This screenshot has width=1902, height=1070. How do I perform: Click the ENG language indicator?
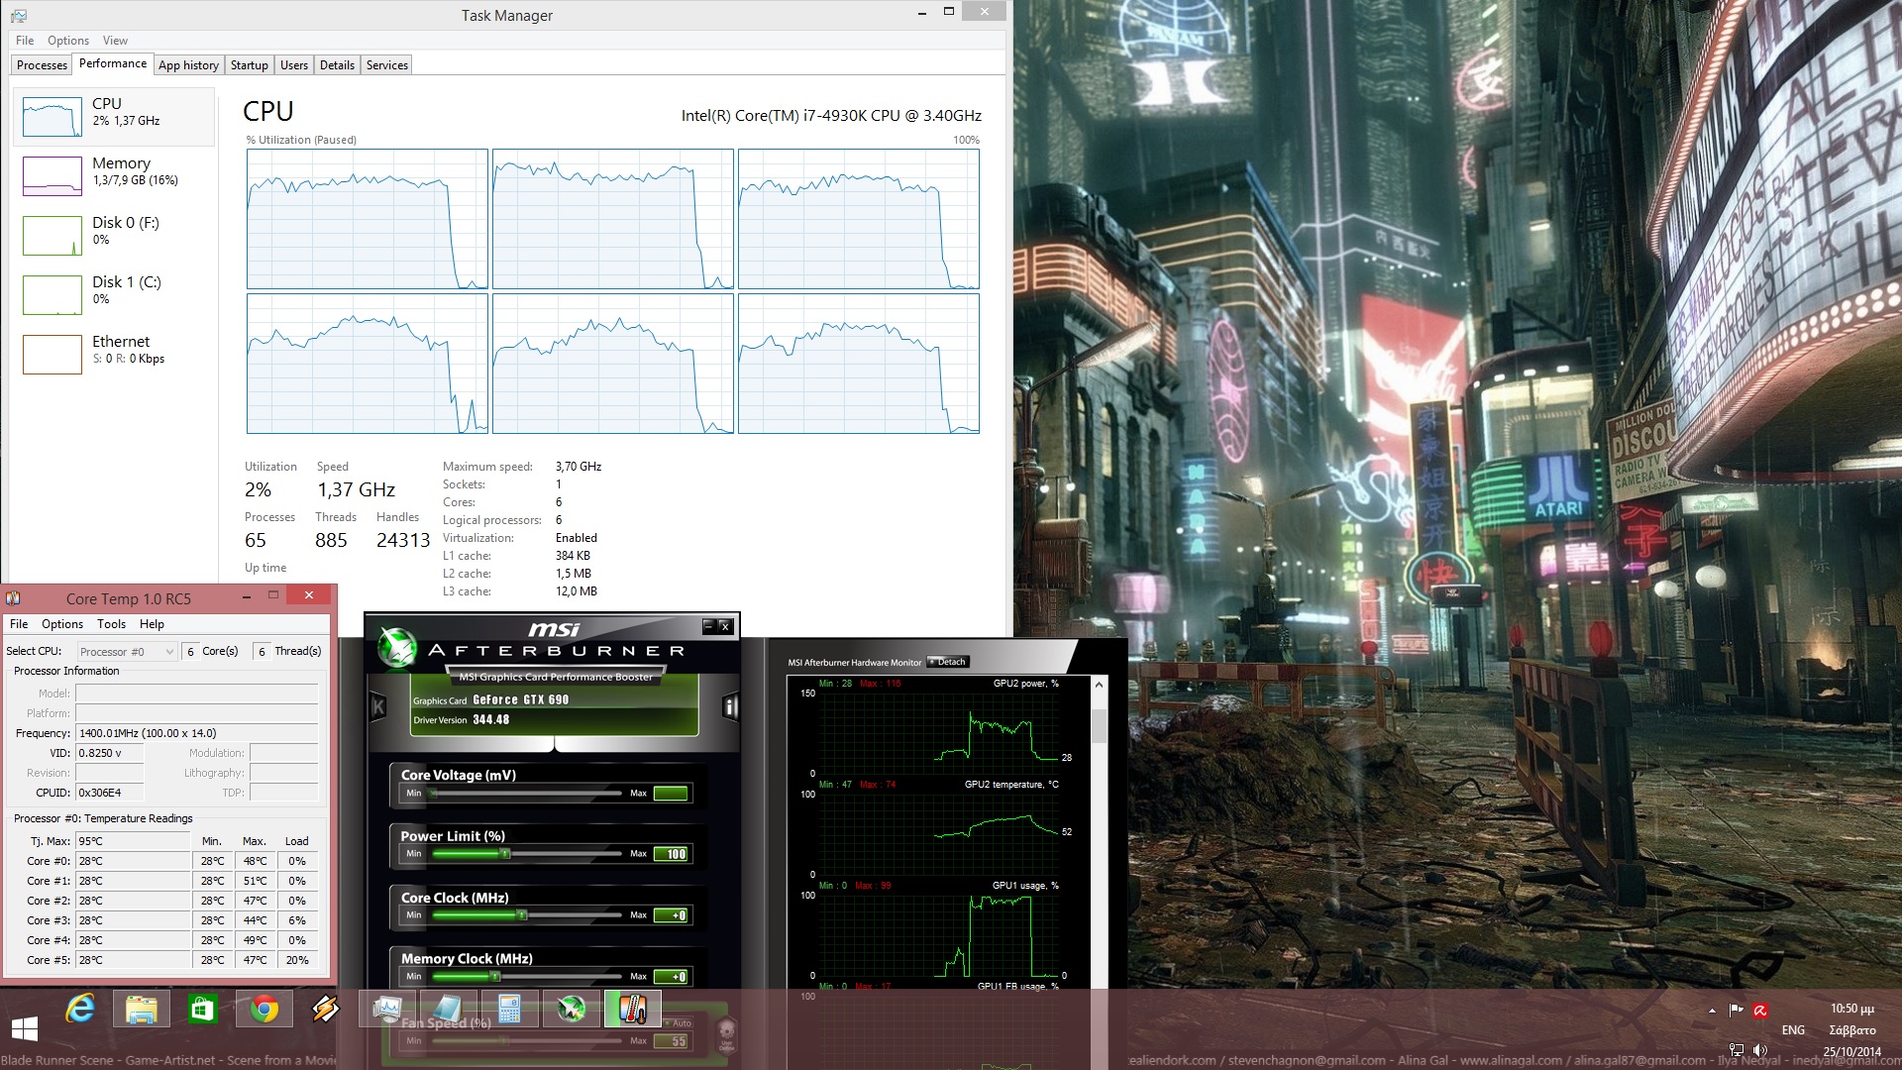pos(1792,1030)
